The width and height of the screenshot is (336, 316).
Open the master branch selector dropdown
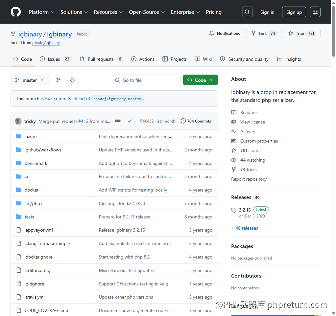[30, 80]
